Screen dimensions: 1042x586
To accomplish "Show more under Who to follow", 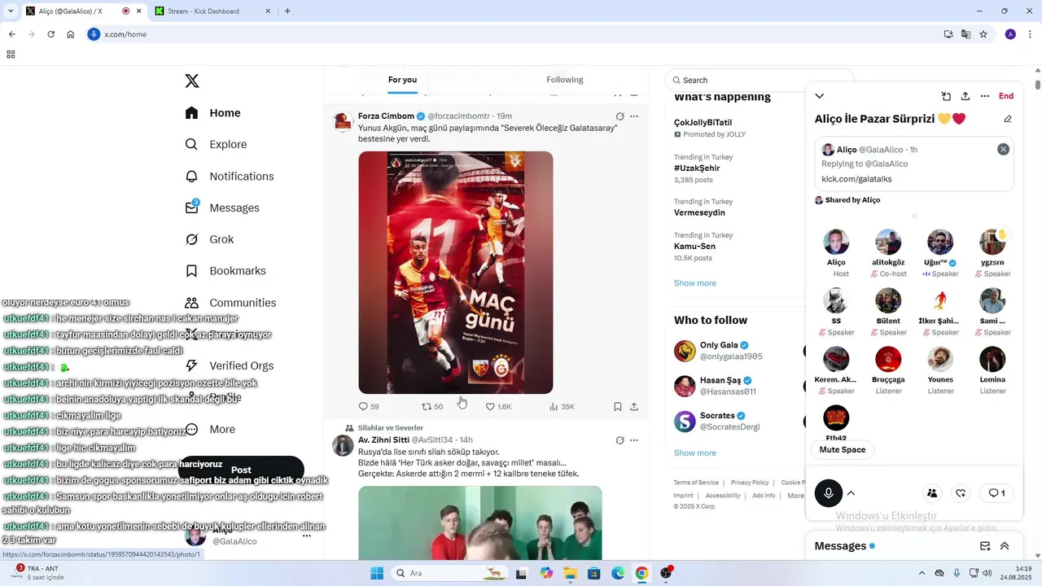I will click(695, 453).
